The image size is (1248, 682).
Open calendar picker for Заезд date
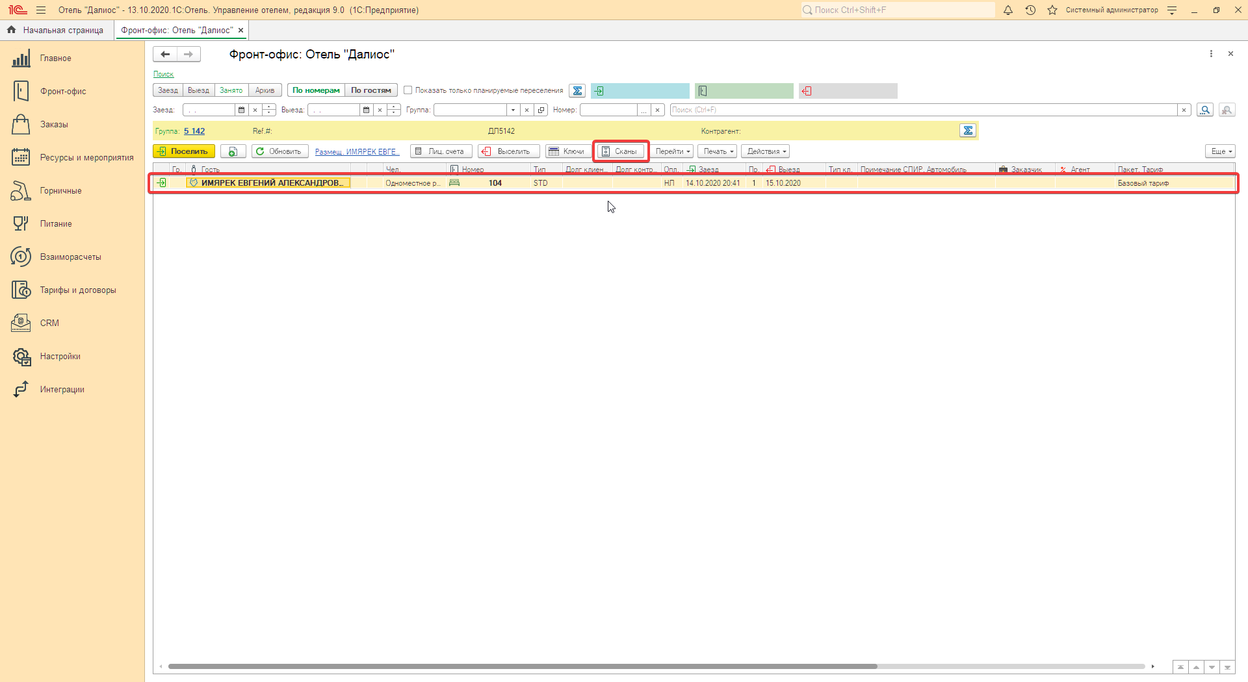point(242,110)
